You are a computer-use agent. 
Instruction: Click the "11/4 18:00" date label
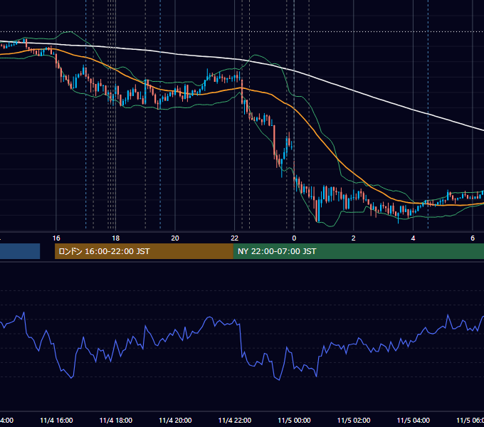tap(116, 421)
